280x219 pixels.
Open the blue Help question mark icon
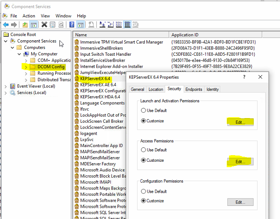click(x=72, y=24)
